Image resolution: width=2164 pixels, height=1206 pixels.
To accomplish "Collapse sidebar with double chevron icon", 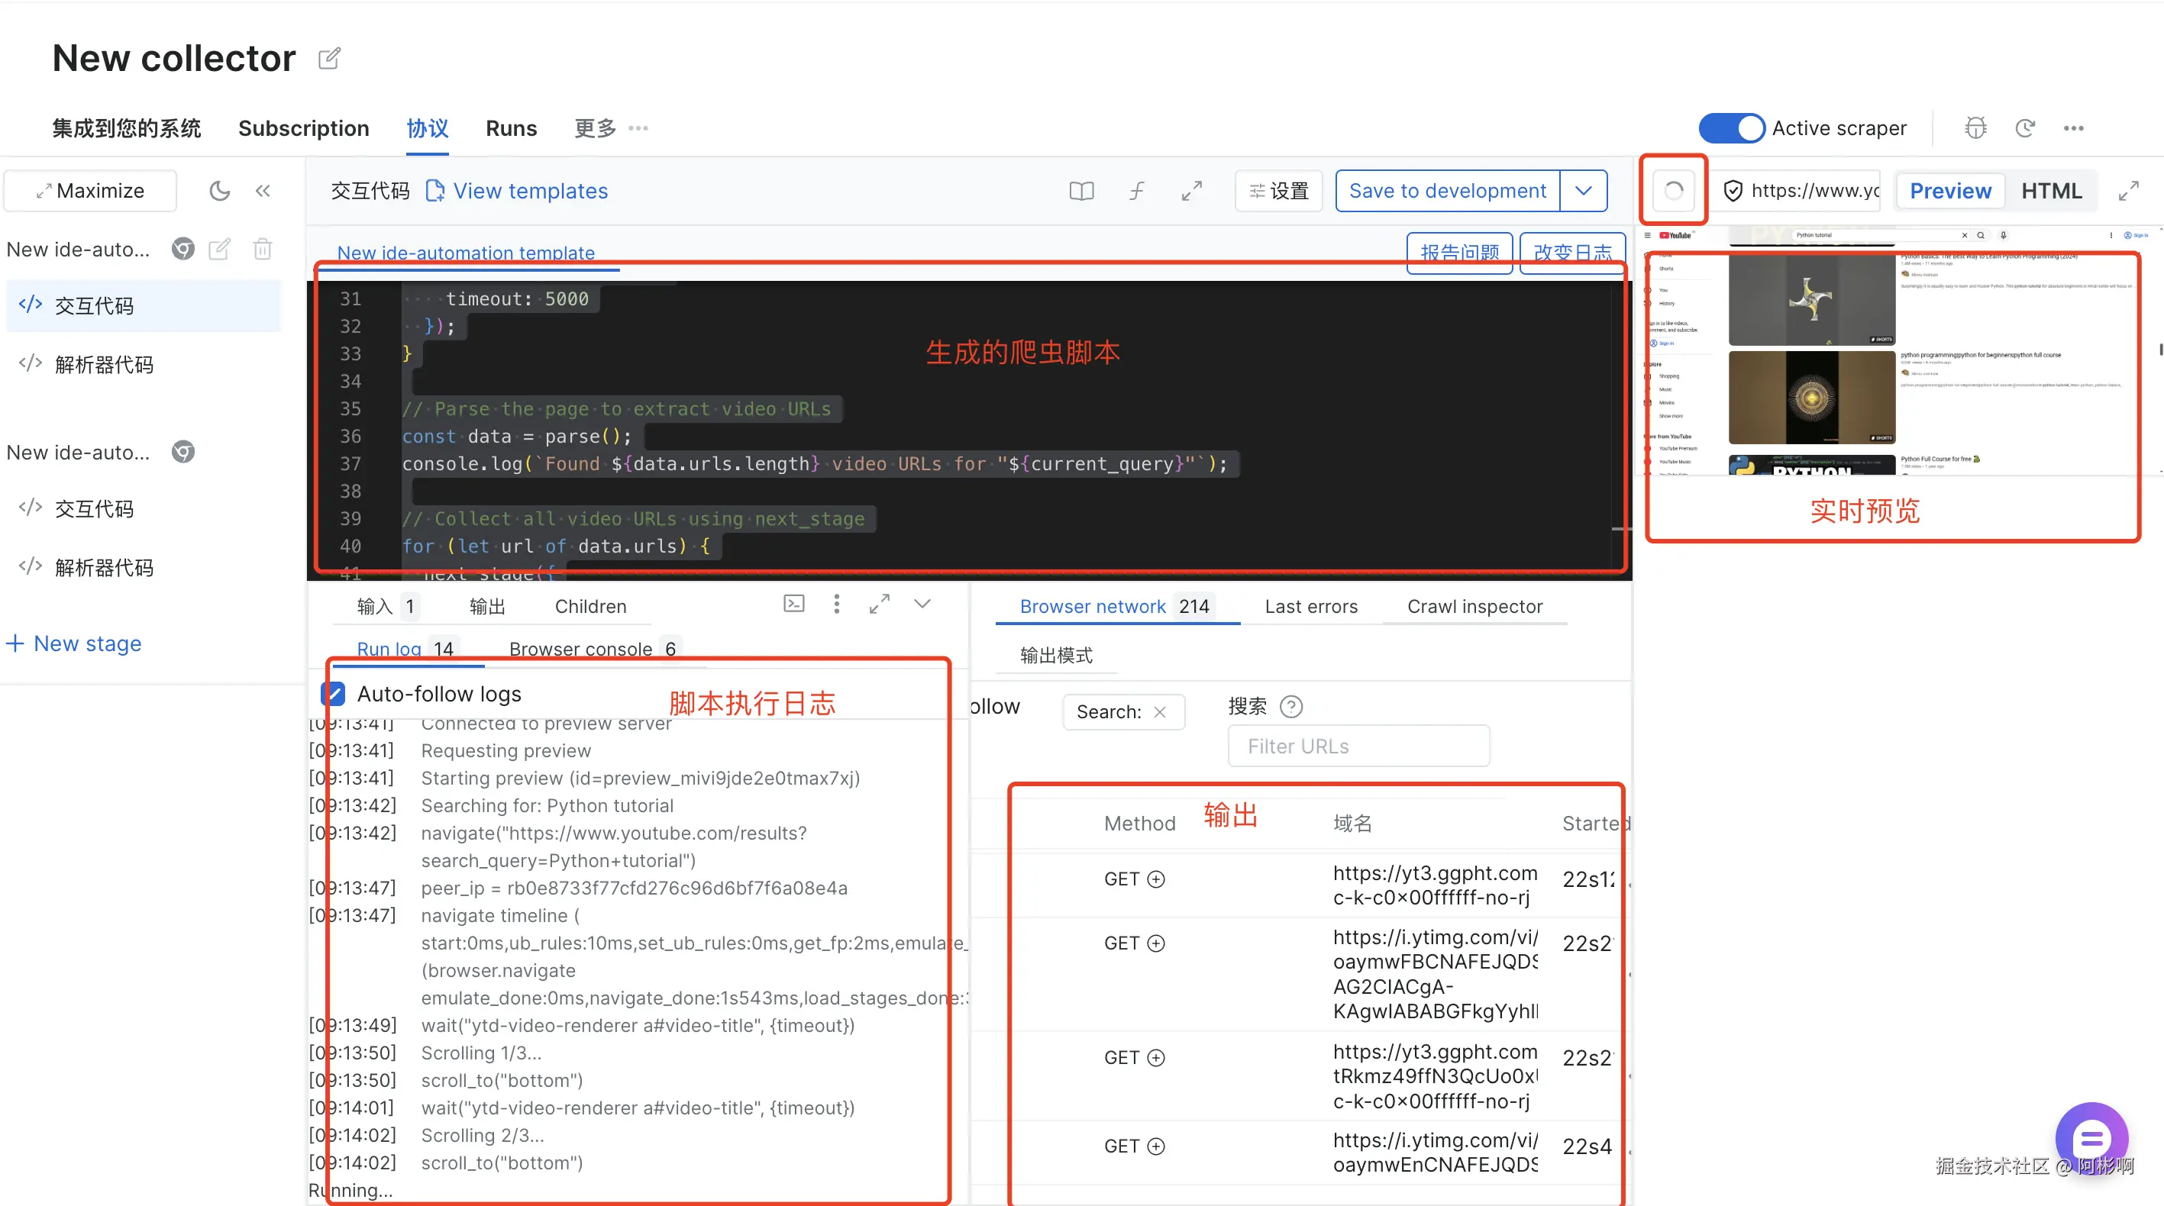I will tap(263, 191).
